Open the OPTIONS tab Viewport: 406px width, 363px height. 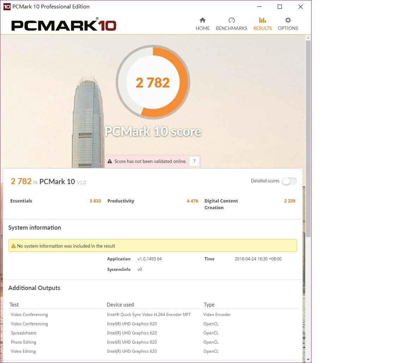[x=288, y=24]
